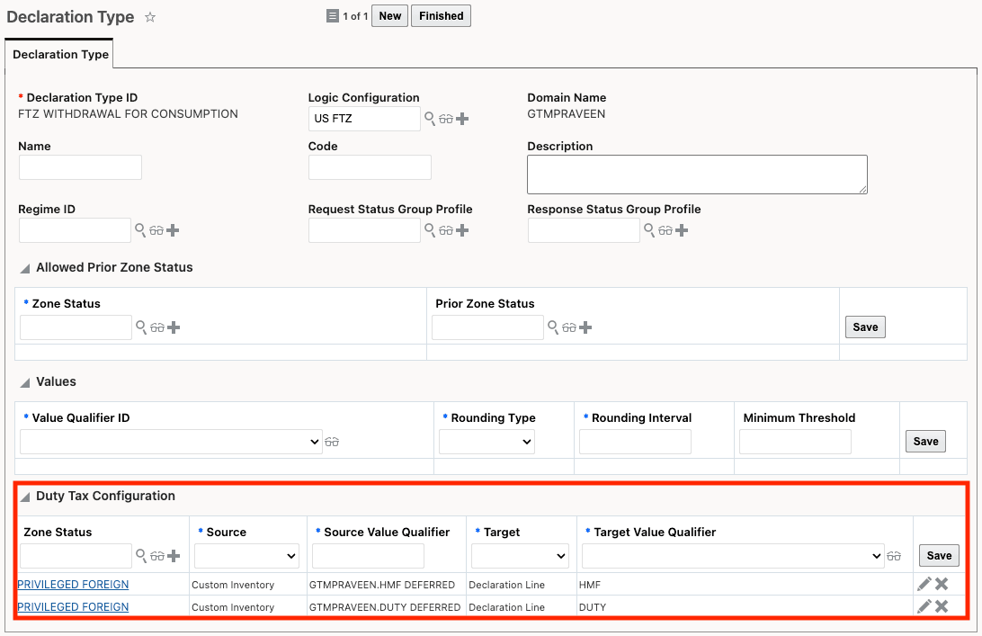Viewport: 982px width, 636px height.
Task: Click the Description text area
Action: pos(697,174)
